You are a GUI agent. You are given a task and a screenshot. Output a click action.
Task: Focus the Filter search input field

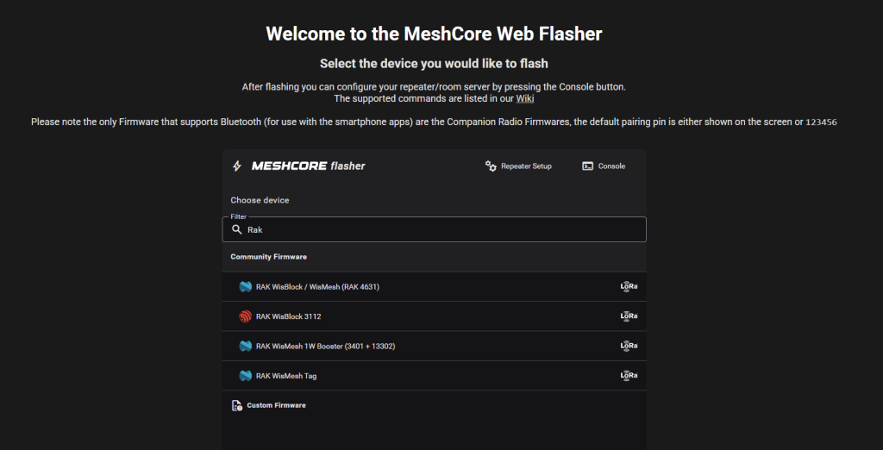440,230
